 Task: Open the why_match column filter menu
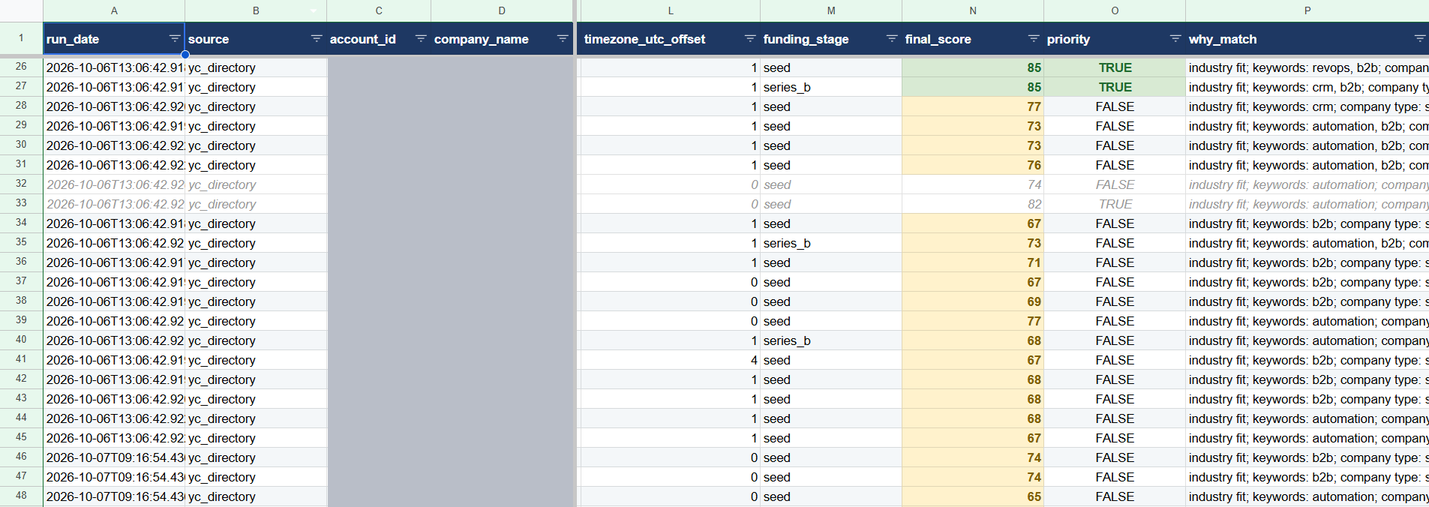(x=1420, y=38)
